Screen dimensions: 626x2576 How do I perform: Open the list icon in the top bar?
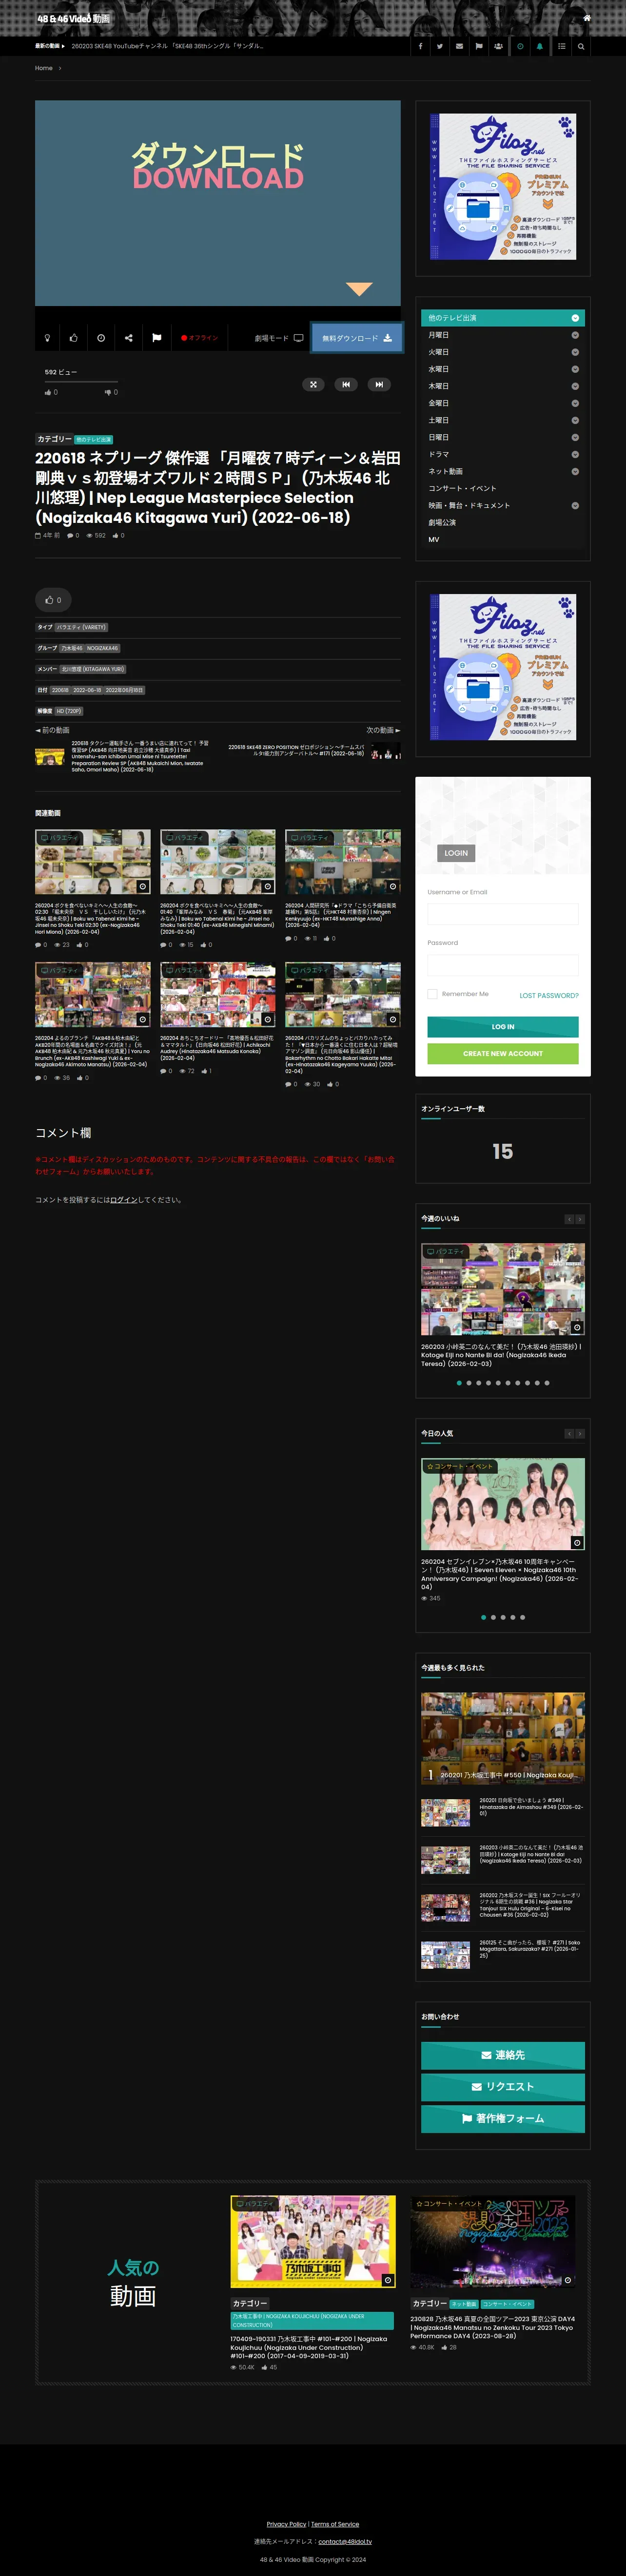pyautogui.click(x=561, y=46)
